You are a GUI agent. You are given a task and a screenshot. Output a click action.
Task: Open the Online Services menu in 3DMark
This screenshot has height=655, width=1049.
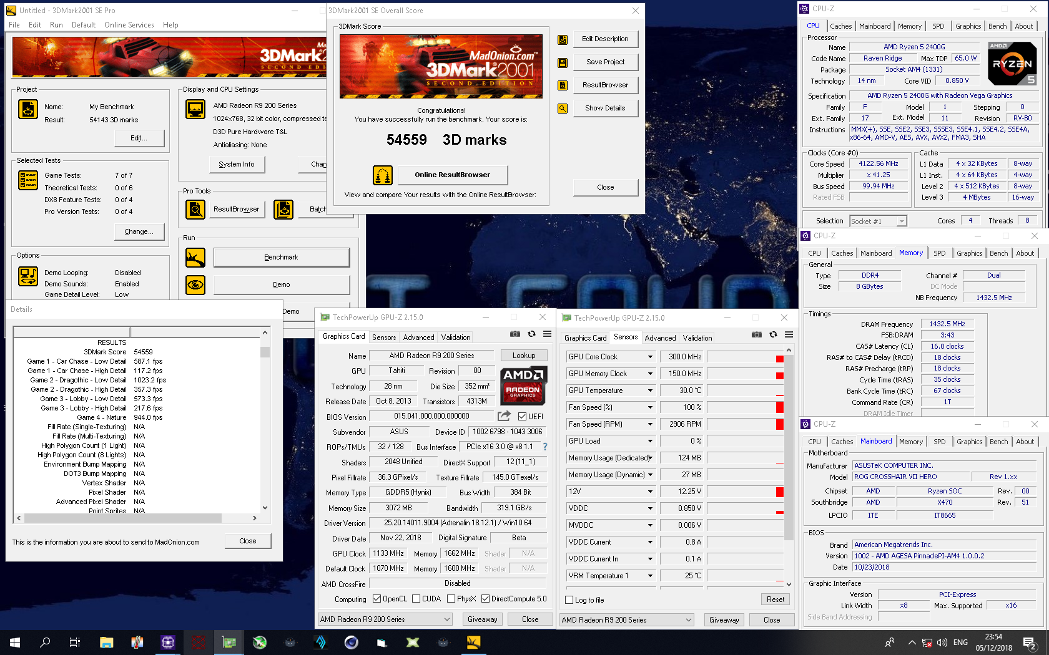129,25
